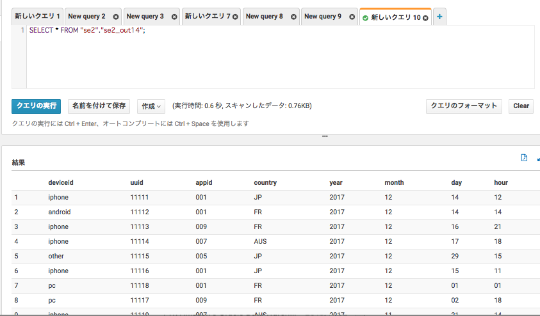Select the other deviceid cell
The width and height of the screenshot is (540, 316).
click(x=56, y=256)
